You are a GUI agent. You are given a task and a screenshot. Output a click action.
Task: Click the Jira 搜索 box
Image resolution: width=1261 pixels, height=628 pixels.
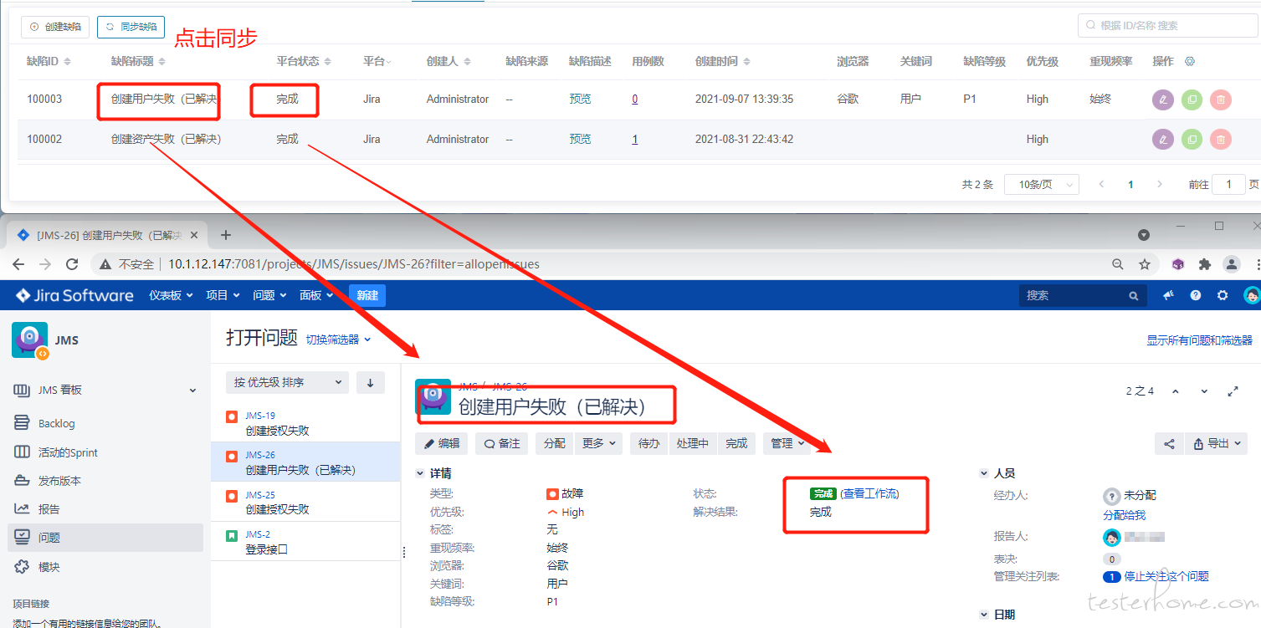click(x=1082, y=295)
